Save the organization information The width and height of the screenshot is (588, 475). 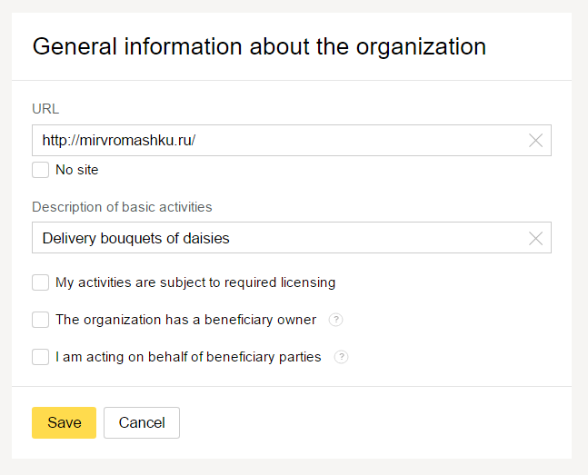pos(65,422)
